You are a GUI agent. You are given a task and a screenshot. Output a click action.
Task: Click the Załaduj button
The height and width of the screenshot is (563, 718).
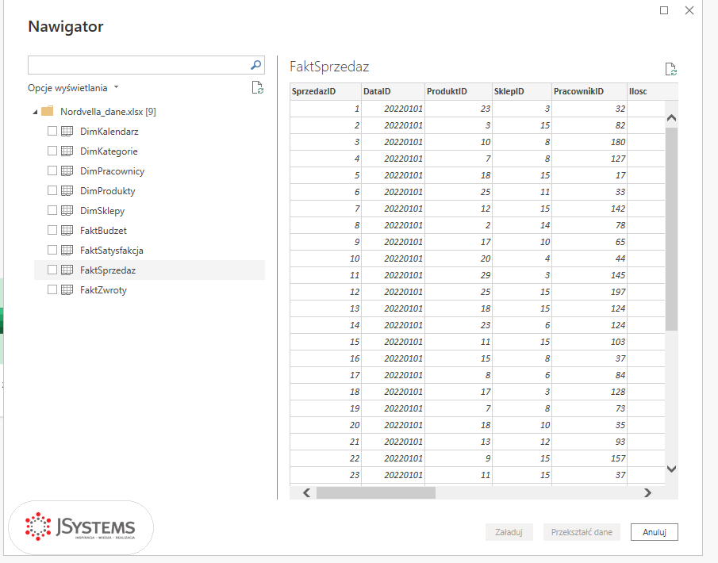click(x=509, y=532)
